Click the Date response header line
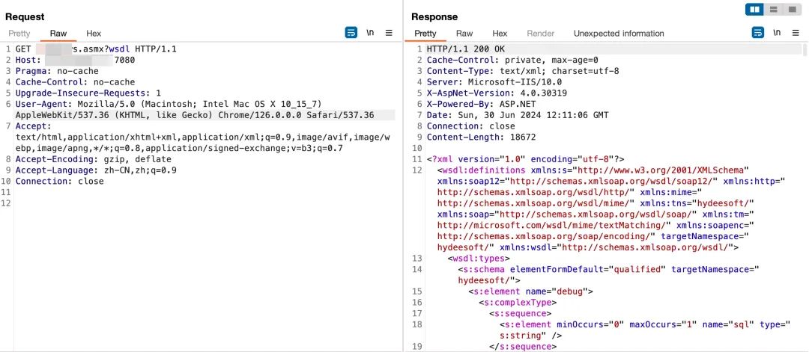Viewport: 809px width, 352px height. point(517,115)
